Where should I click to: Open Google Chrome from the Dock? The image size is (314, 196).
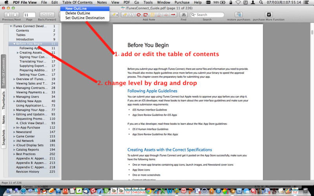click(x=149, y=191)
